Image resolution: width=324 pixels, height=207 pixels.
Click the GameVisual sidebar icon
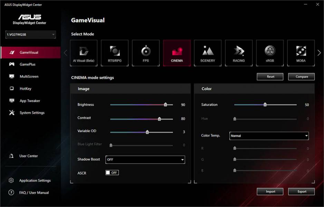click(12, 52)
